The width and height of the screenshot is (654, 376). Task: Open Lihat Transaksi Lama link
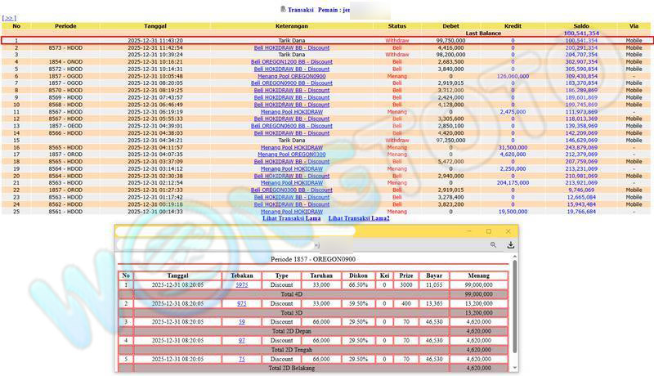[292, 218]
